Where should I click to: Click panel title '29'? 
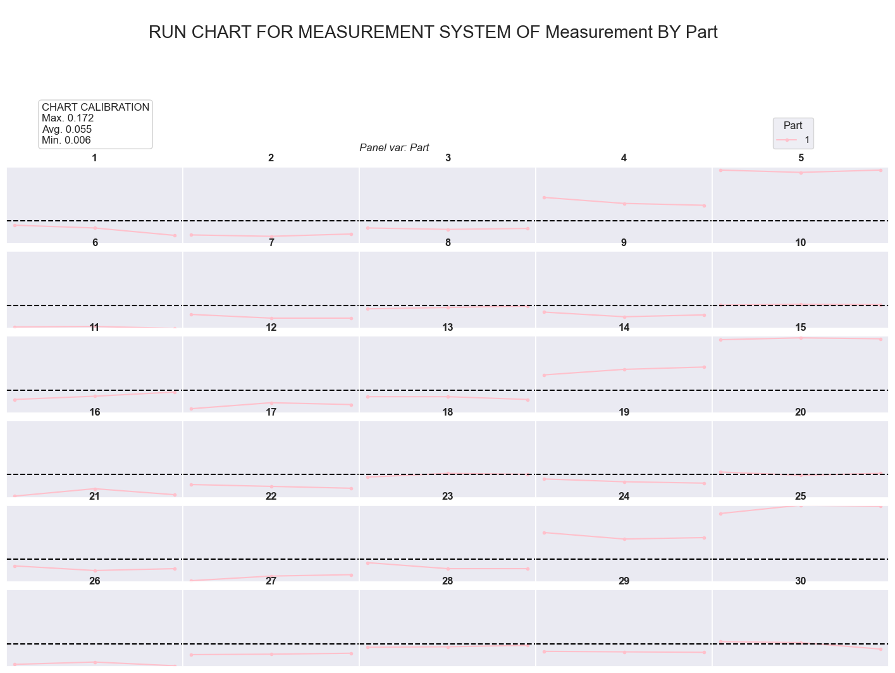point(624,581)
